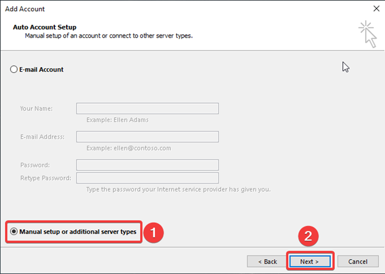Focus the Retype Password input field

tap(147, 178)
